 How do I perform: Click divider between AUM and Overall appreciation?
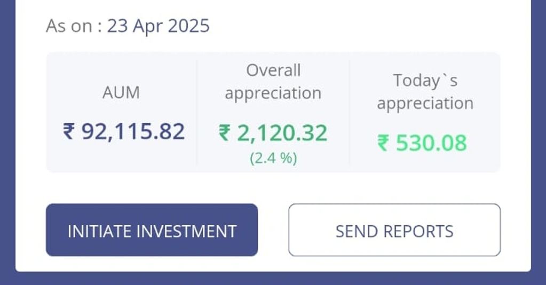coord(197,112)
